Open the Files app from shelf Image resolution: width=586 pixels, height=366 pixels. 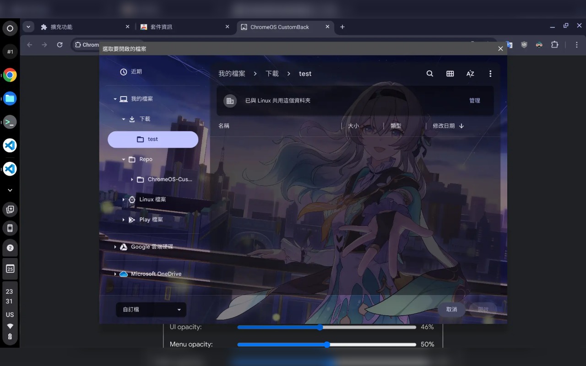[x=10, y=98]
